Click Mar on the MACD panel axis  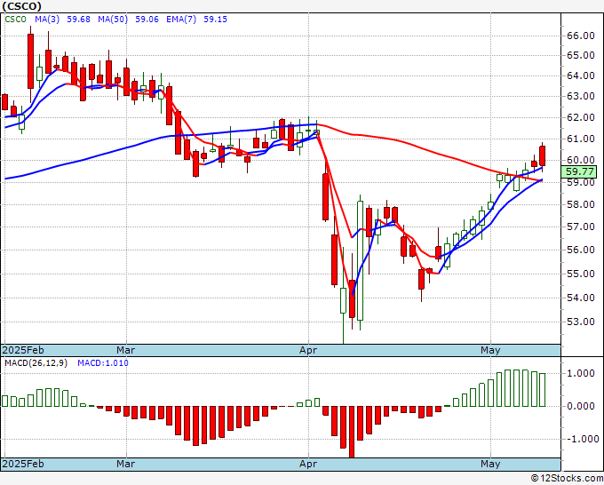pos(126,464)
